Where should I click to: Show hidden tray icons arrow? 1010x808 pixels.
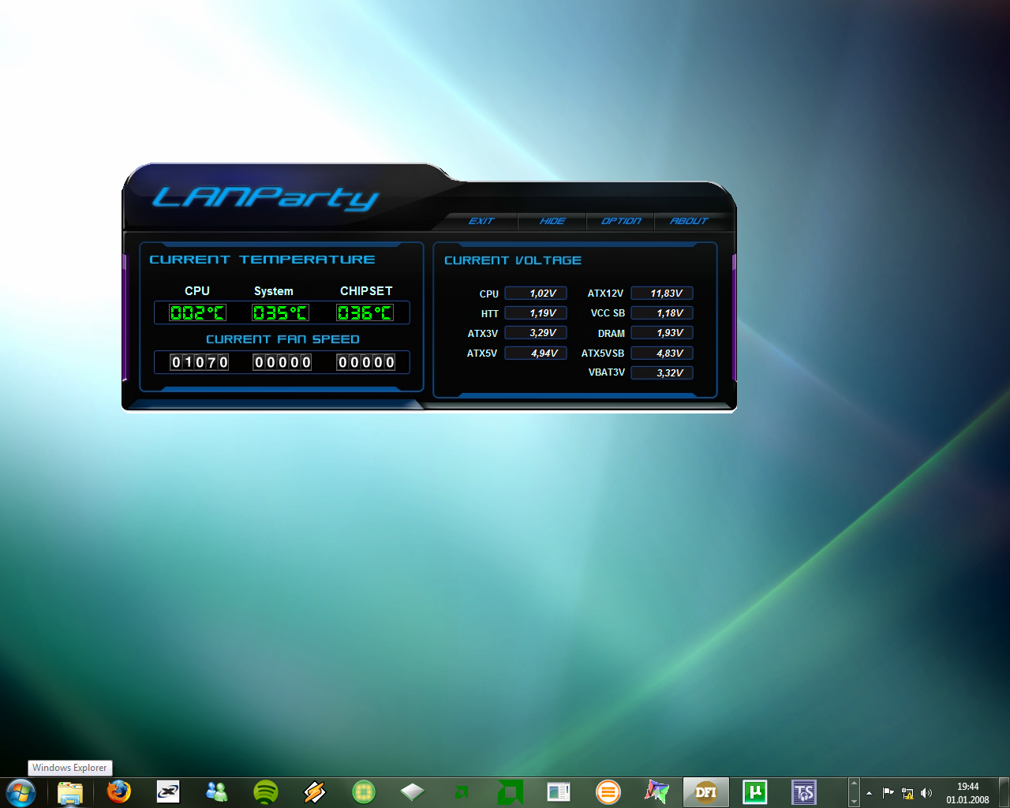[x=869, y=793]
